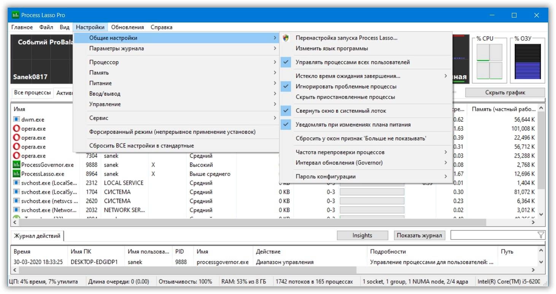
Task: Open the Справка menu
Action: 161,27
